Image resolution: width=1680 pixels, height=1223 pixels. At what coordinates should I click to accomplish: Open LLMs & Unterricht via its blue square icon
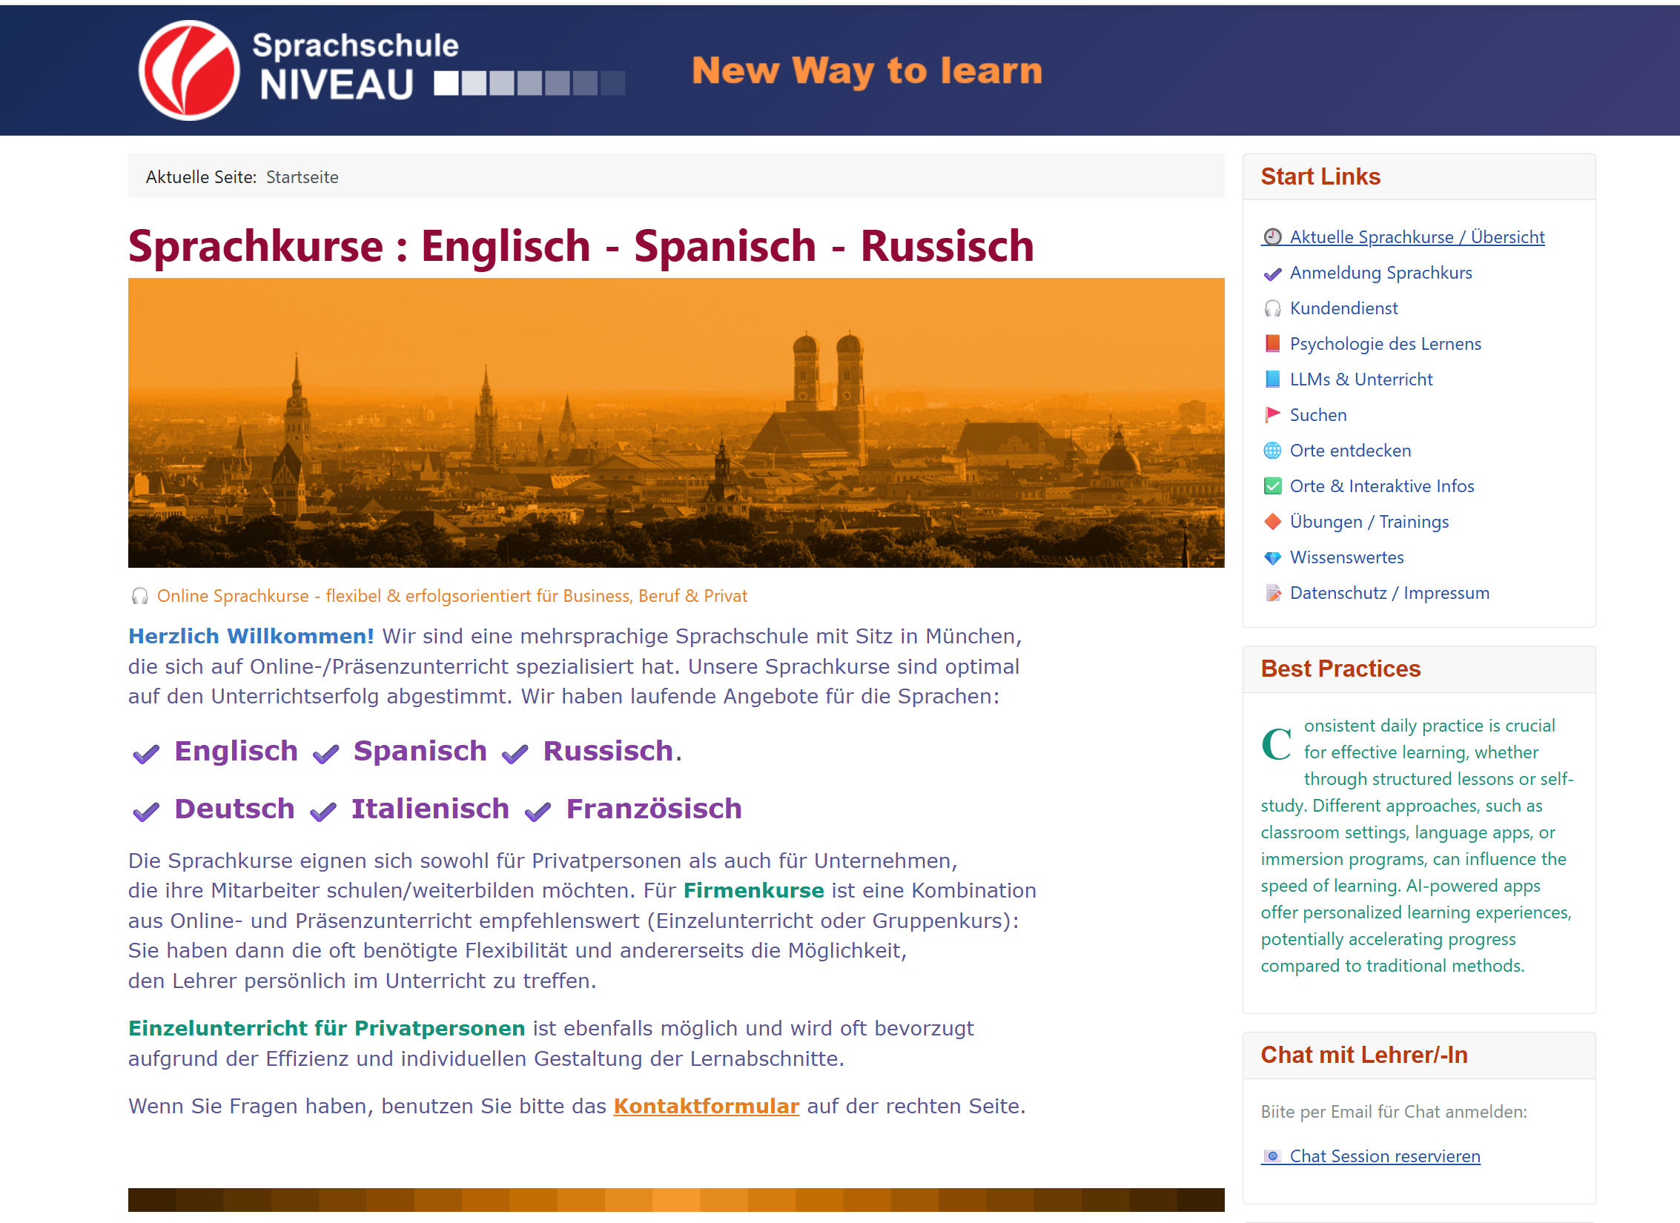point(1272,379)
